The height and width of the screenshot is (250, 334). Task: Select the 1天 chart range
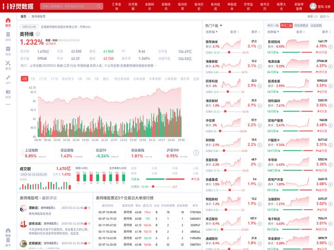click(x=25, y=79)
